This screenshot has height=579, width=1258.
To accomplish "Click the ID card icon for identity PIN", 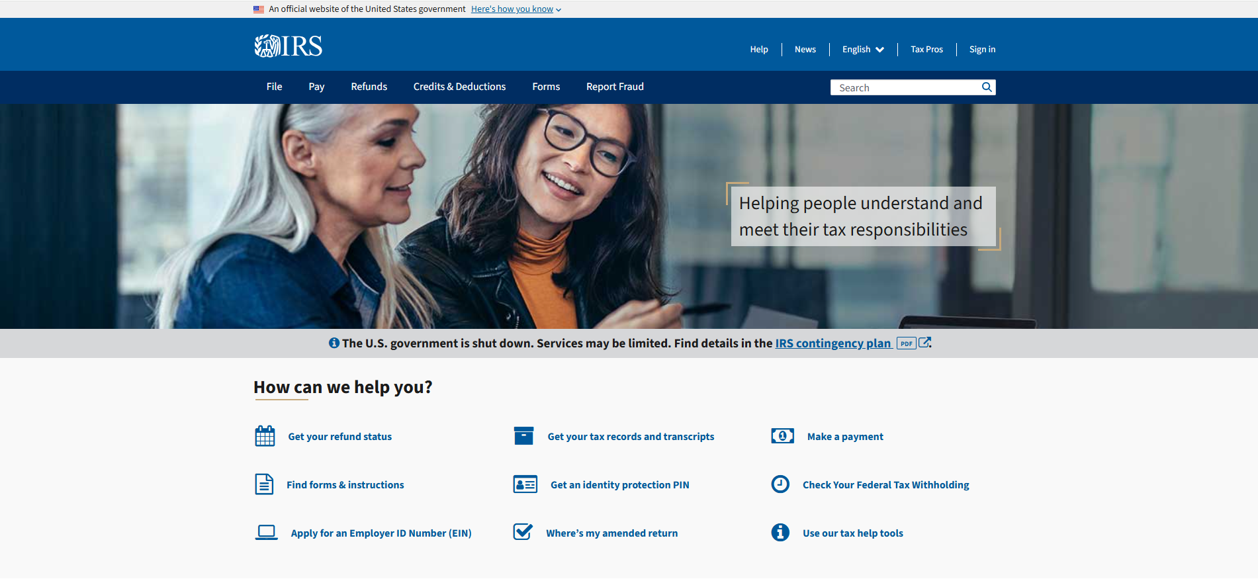I will 525,484.
